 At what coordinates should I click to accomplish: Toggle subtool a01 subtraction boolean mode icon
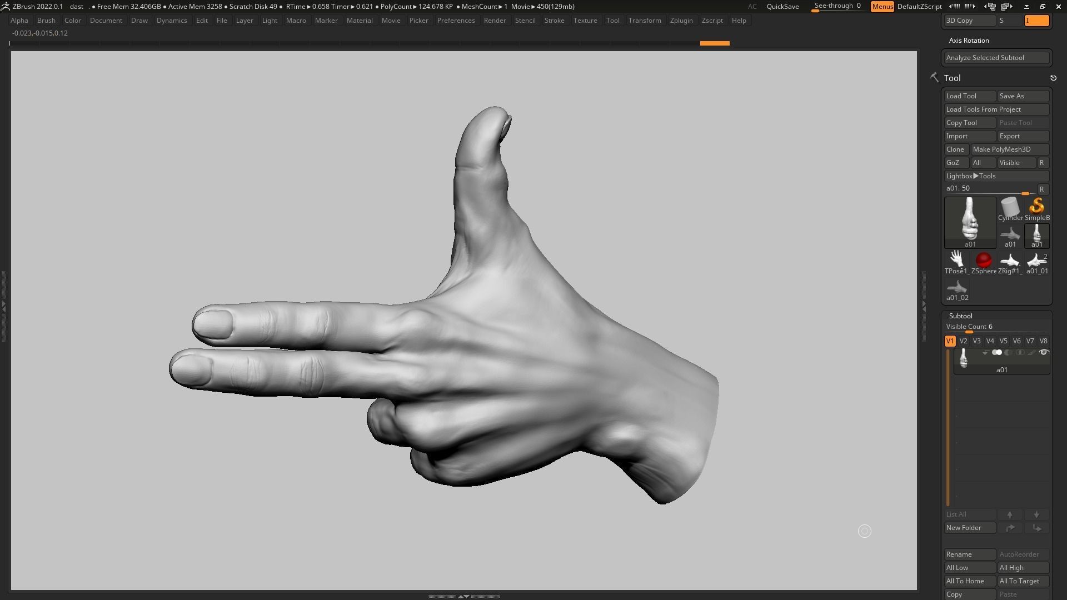pyautogui.click(x=1008, y=353)
